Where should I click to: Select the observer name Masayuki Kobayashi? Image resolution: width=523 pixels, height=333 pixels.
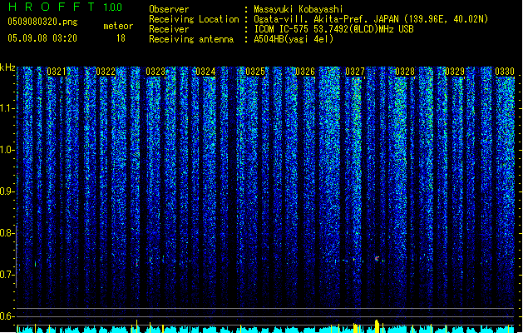299,9
